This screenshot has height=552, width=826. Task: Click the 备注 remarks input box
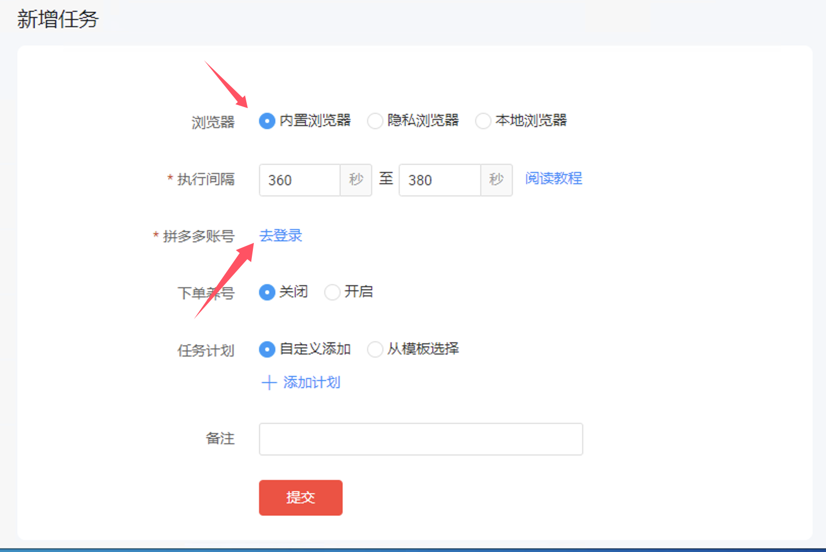421,439
